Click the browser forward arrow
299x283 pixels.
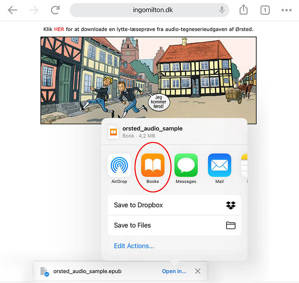click(34, 10)
